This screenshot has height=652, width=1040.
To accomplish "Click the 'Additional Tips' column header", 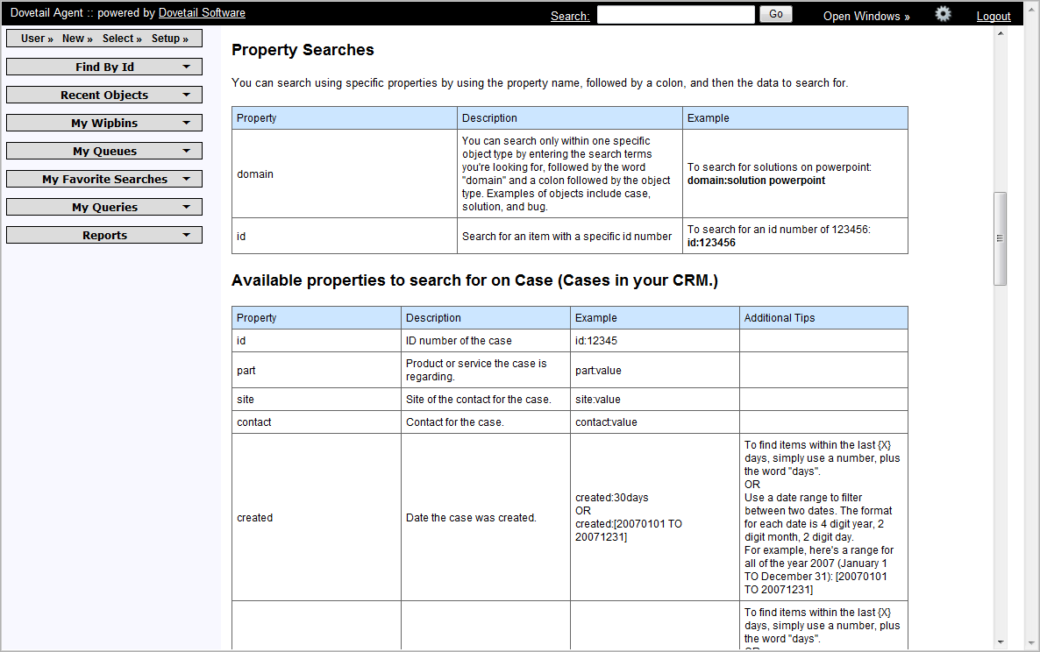I will point(823,317).
